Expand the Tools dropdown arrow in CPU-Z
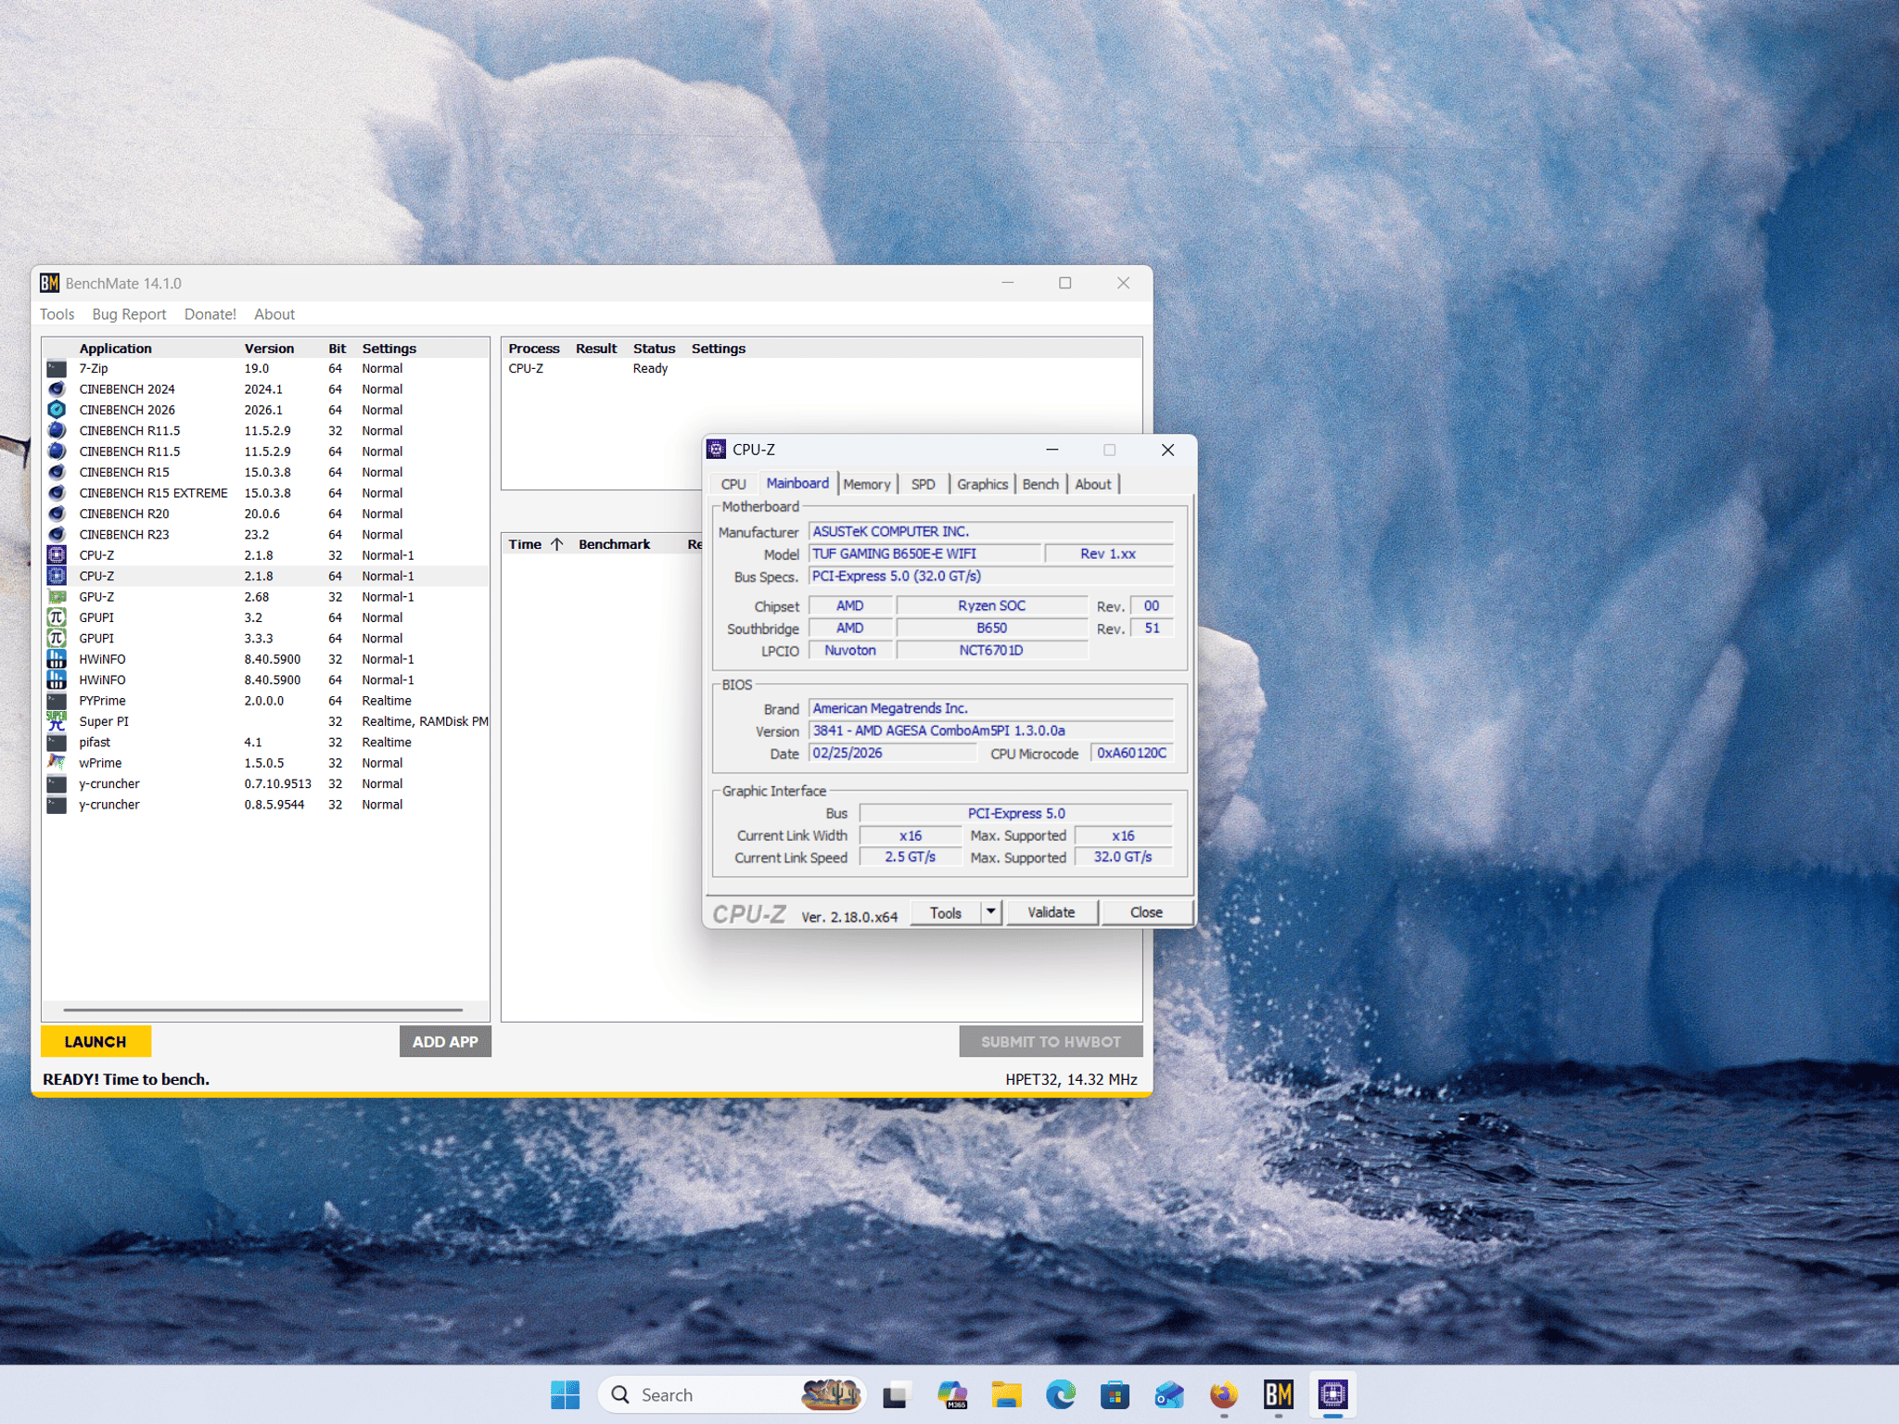This screenshot has height=1424, width=1899. 991,912
